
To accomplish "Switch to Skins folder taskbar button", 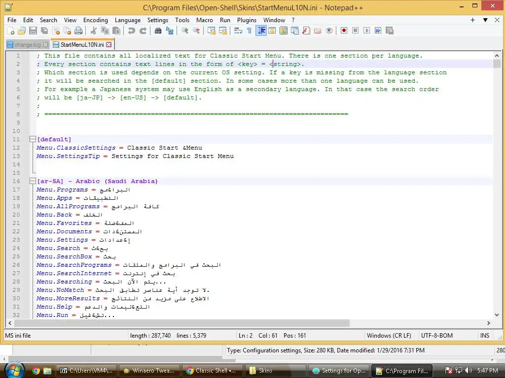I will pos(275,371).
